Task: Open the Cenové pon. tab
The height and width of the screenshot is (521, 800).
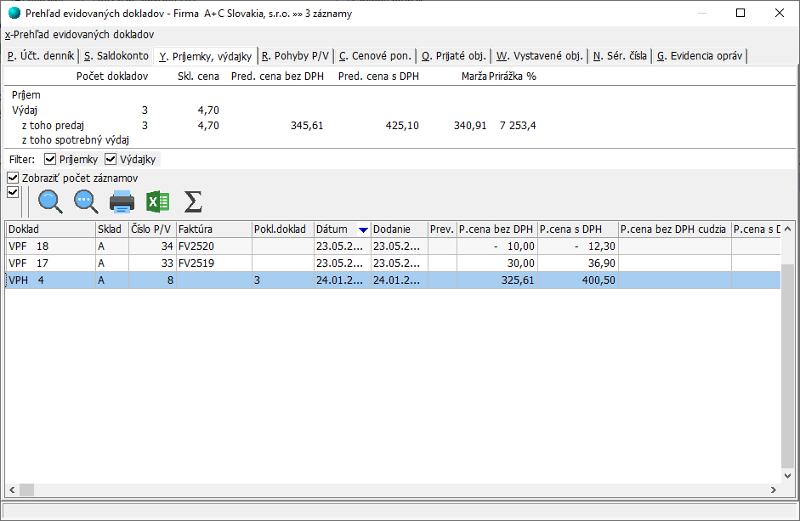Action: click(x=375, y=56)
